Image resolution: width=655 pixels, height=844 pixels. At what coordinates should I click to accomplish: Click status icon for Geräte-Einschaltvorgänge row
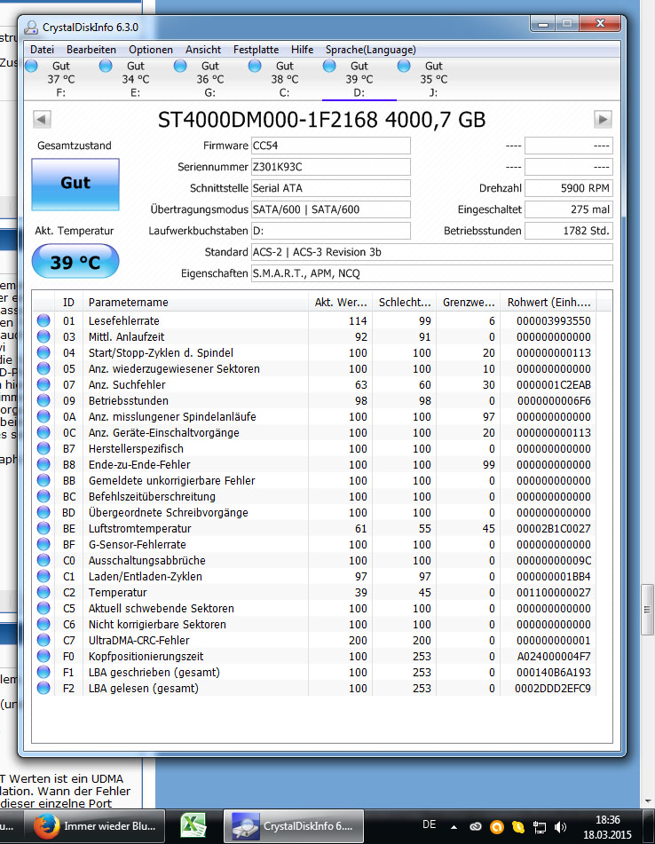click(x=43, y=433)
